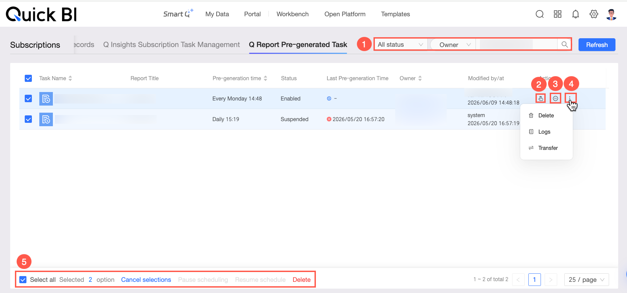Choose Transfer from the context menu
627x293 pixels.
(546, 148)
